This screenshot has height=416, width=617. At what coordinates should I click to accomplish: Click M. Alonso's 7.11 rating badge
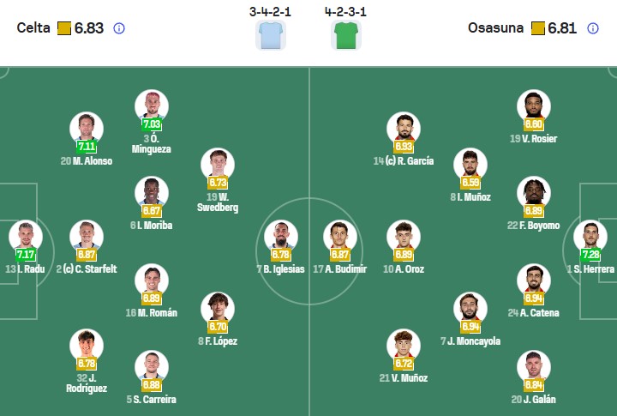click(x=87, y=147)
